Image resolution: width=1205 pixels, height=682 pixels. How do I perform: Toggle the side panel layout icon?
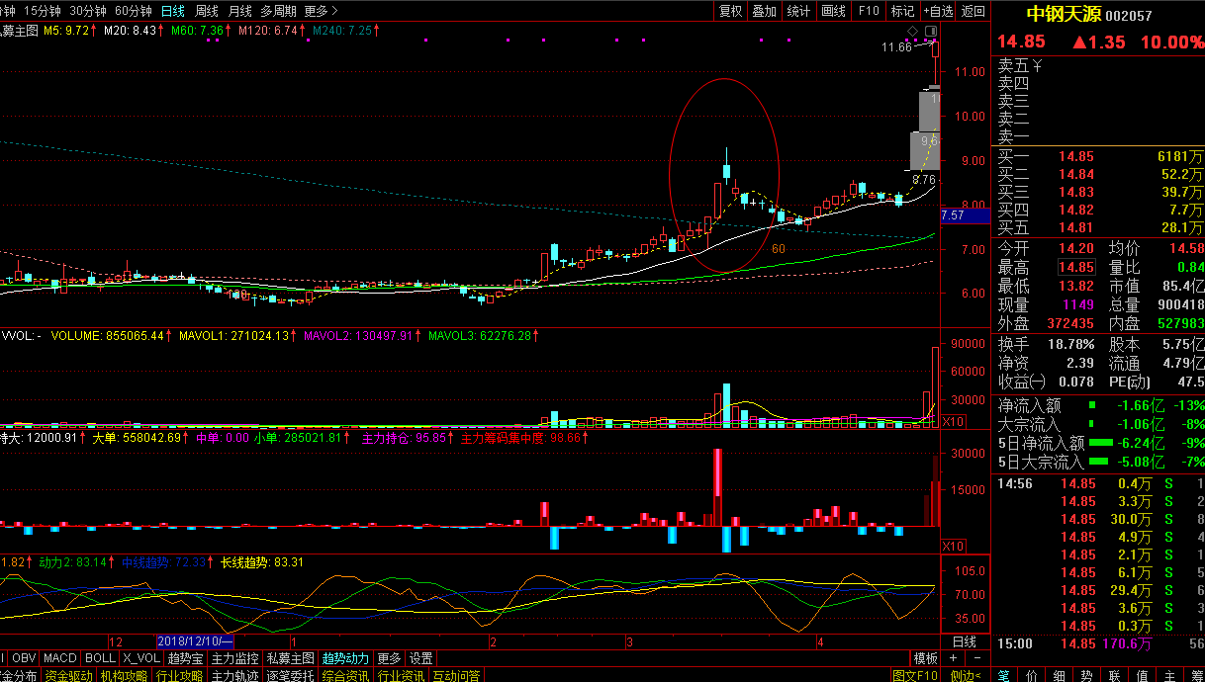pyautogui.click(x=929, y=31)
